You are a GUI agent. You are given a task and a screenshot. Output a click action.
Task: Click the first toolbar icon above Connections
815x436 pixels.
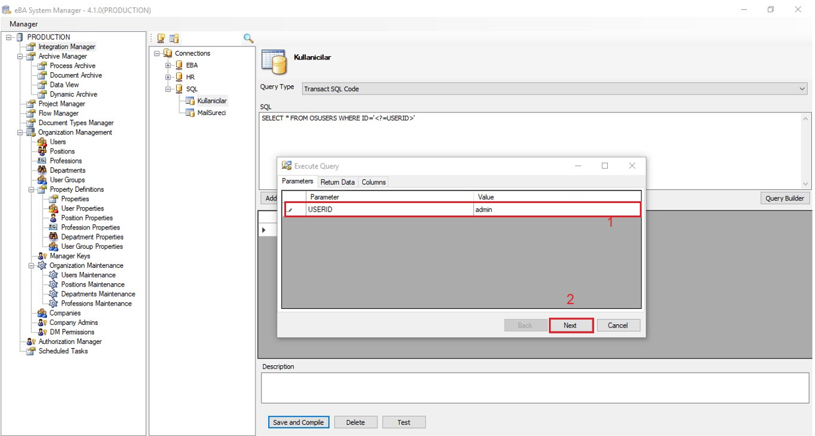(161, 38)
